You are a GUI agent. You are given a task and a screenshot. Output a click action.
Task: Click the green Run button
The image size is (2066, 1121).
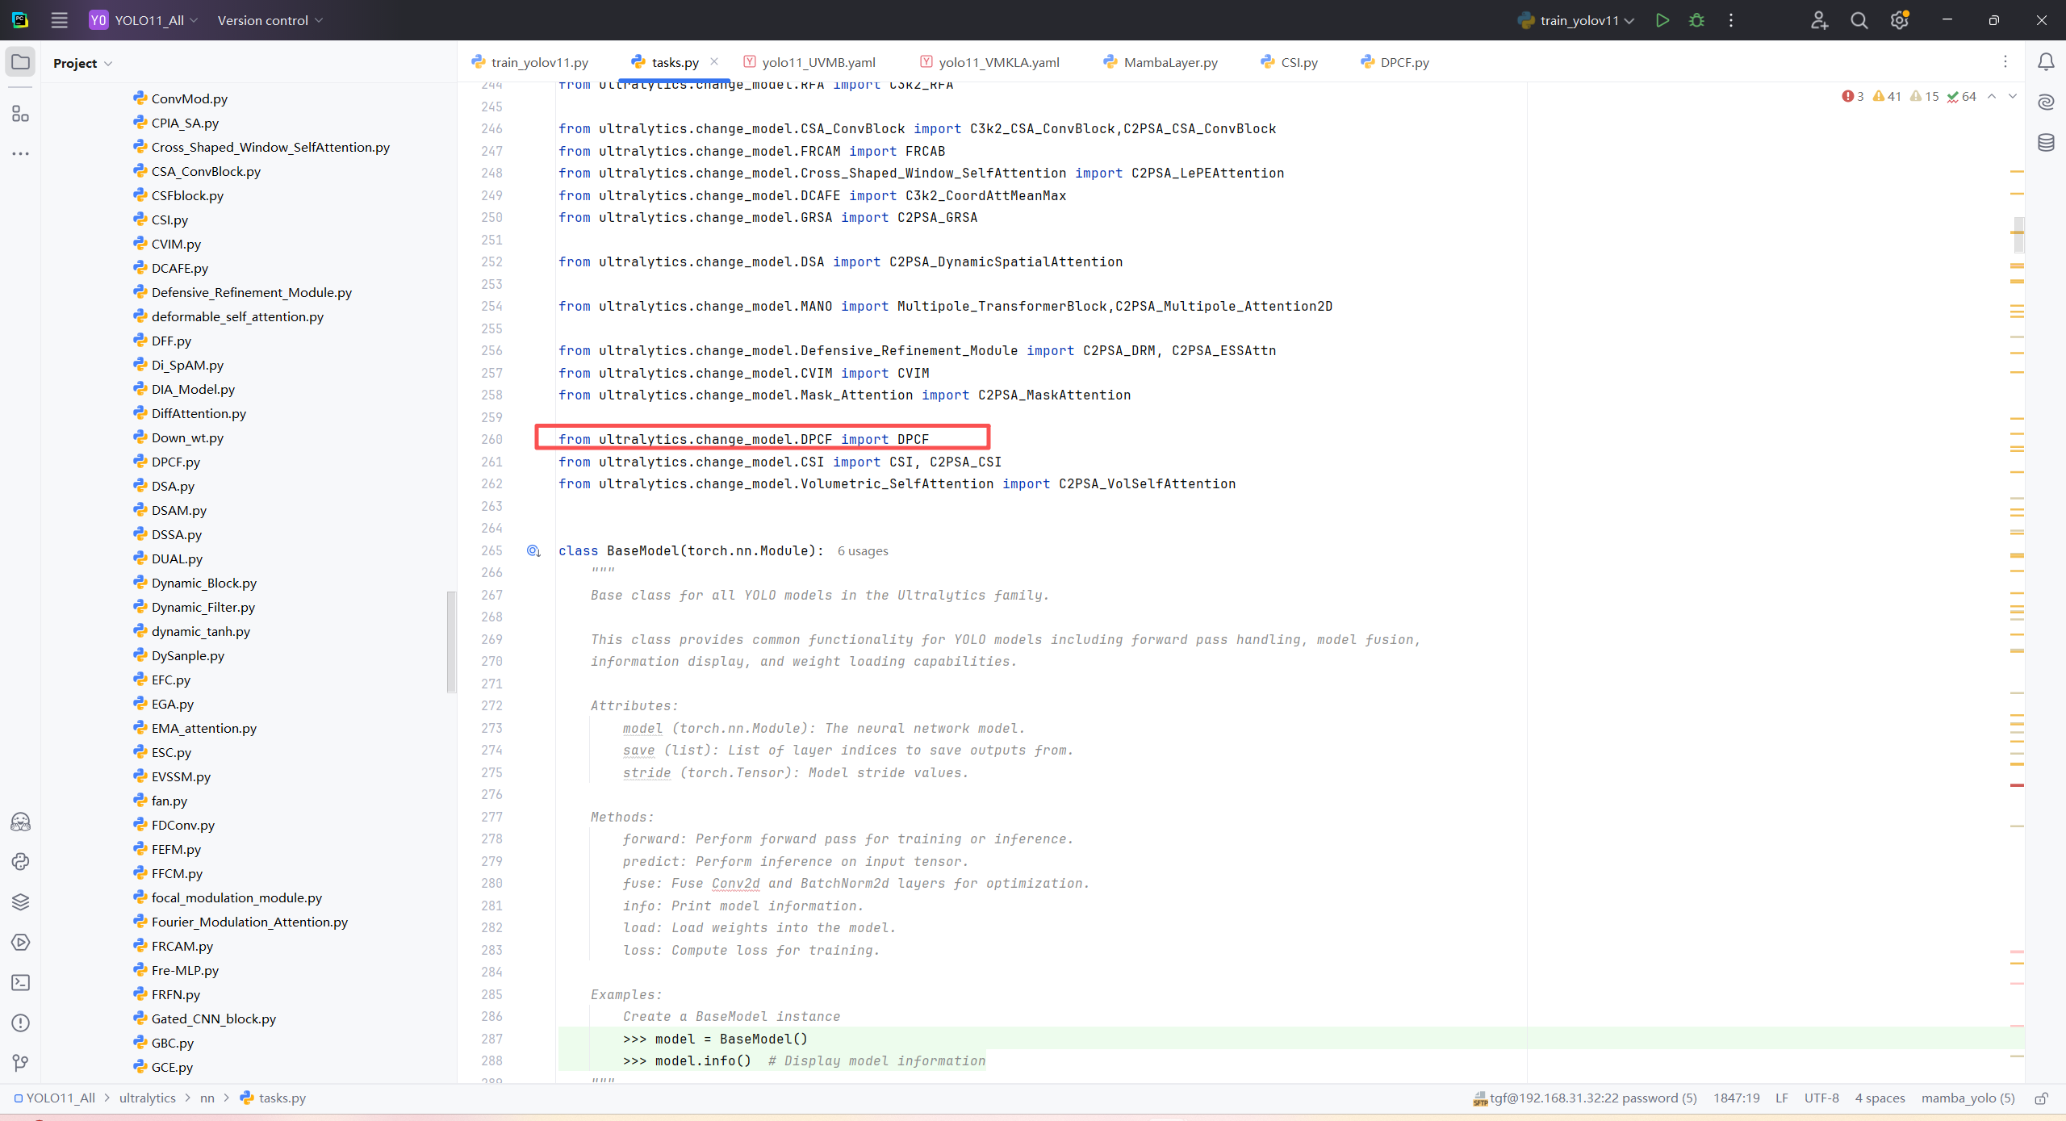(x=1662, y=20)
